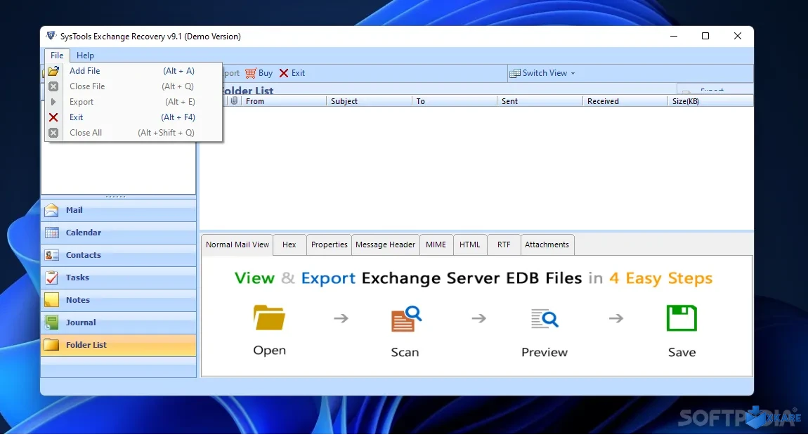
Task: Click the Export arrow icon in menu
Action: click(53, 102)
